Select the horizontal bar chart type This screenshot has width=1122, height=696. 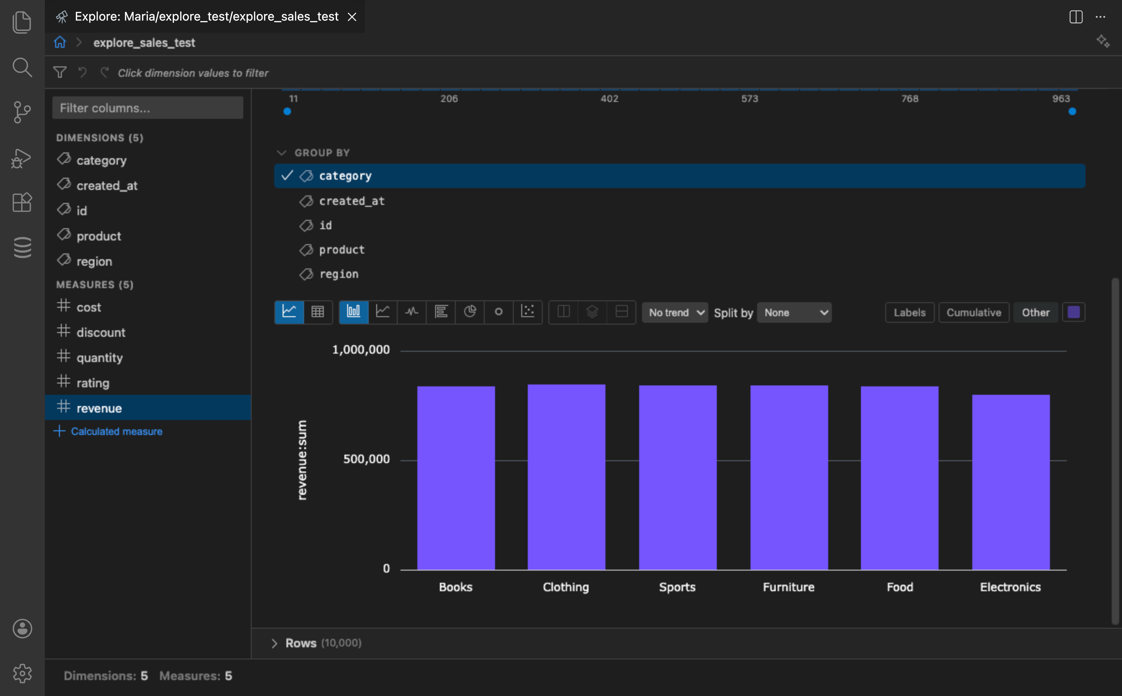coord(441,312)
